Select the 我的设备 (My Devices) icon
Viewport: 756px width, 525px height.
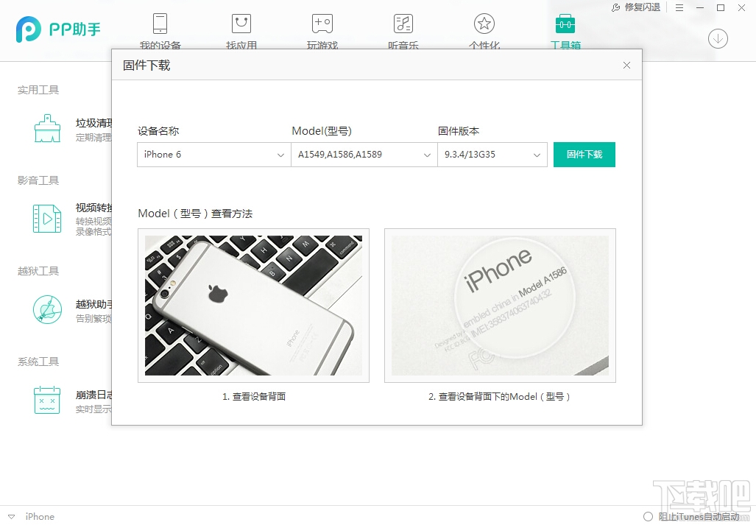[159, 29]
